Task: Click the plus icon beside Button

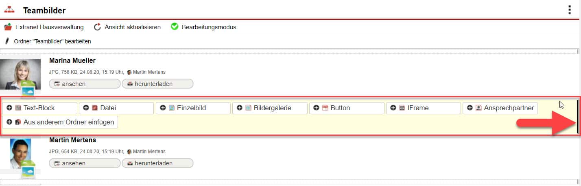Action: (316, 108)
